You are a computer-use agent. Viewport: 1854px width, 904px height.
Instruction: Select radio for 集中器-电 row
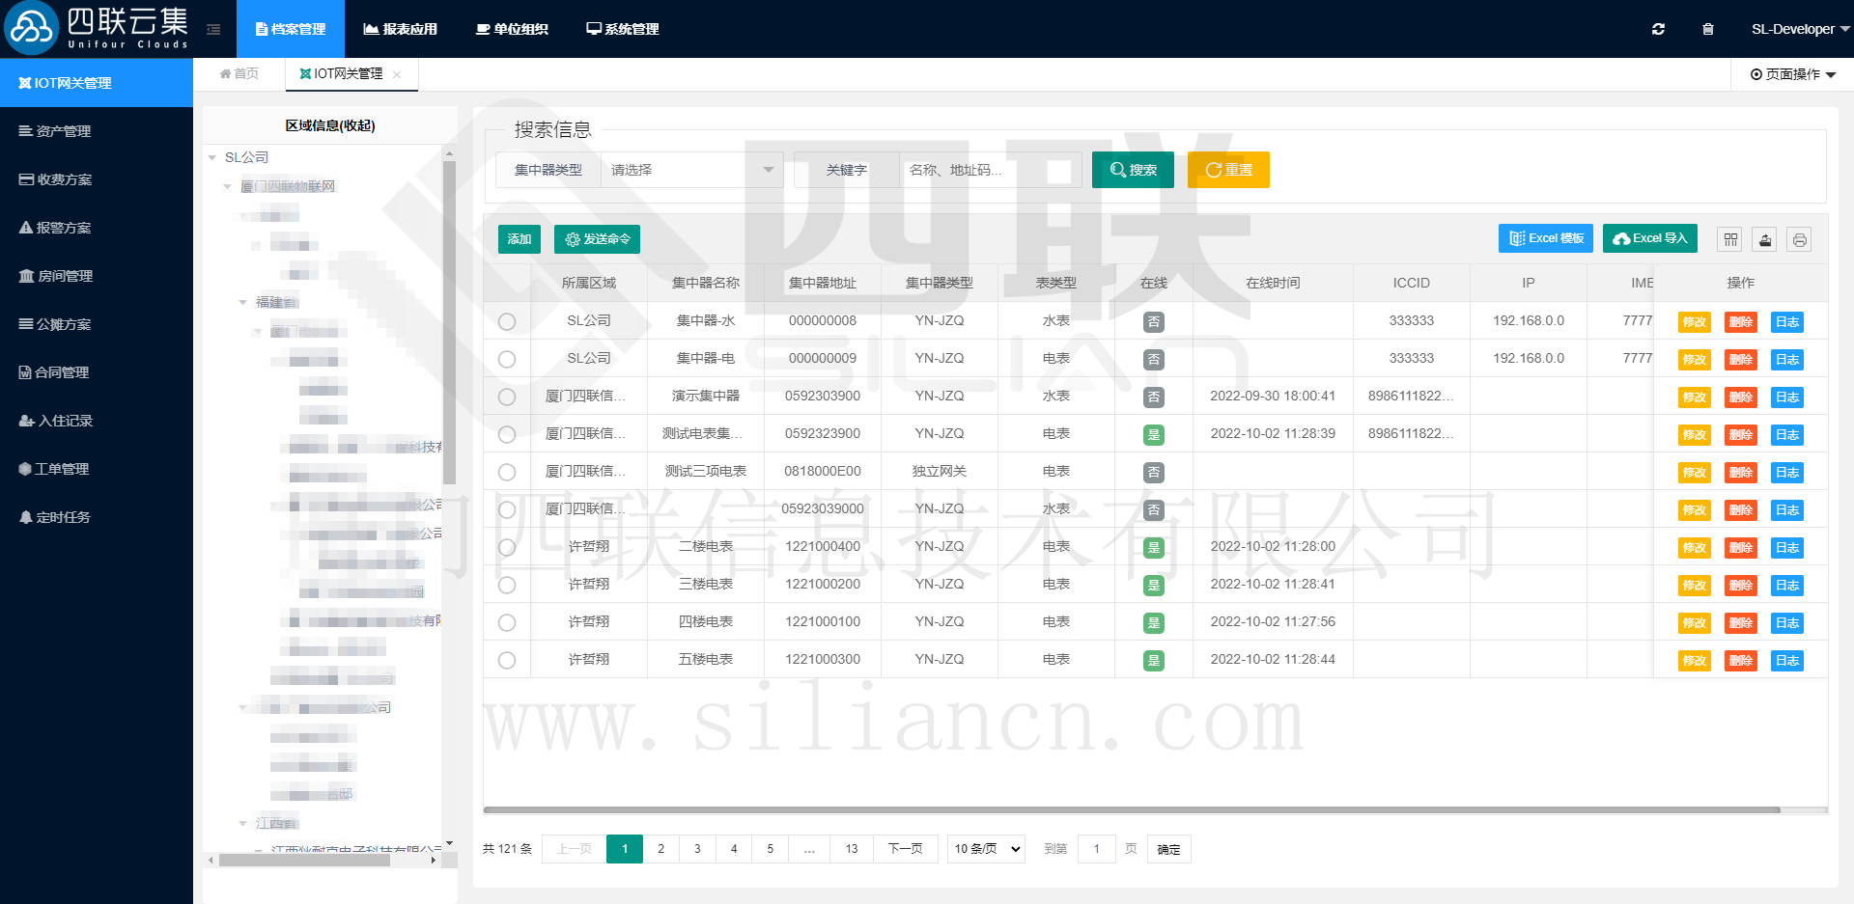click(x=507, y=359)
